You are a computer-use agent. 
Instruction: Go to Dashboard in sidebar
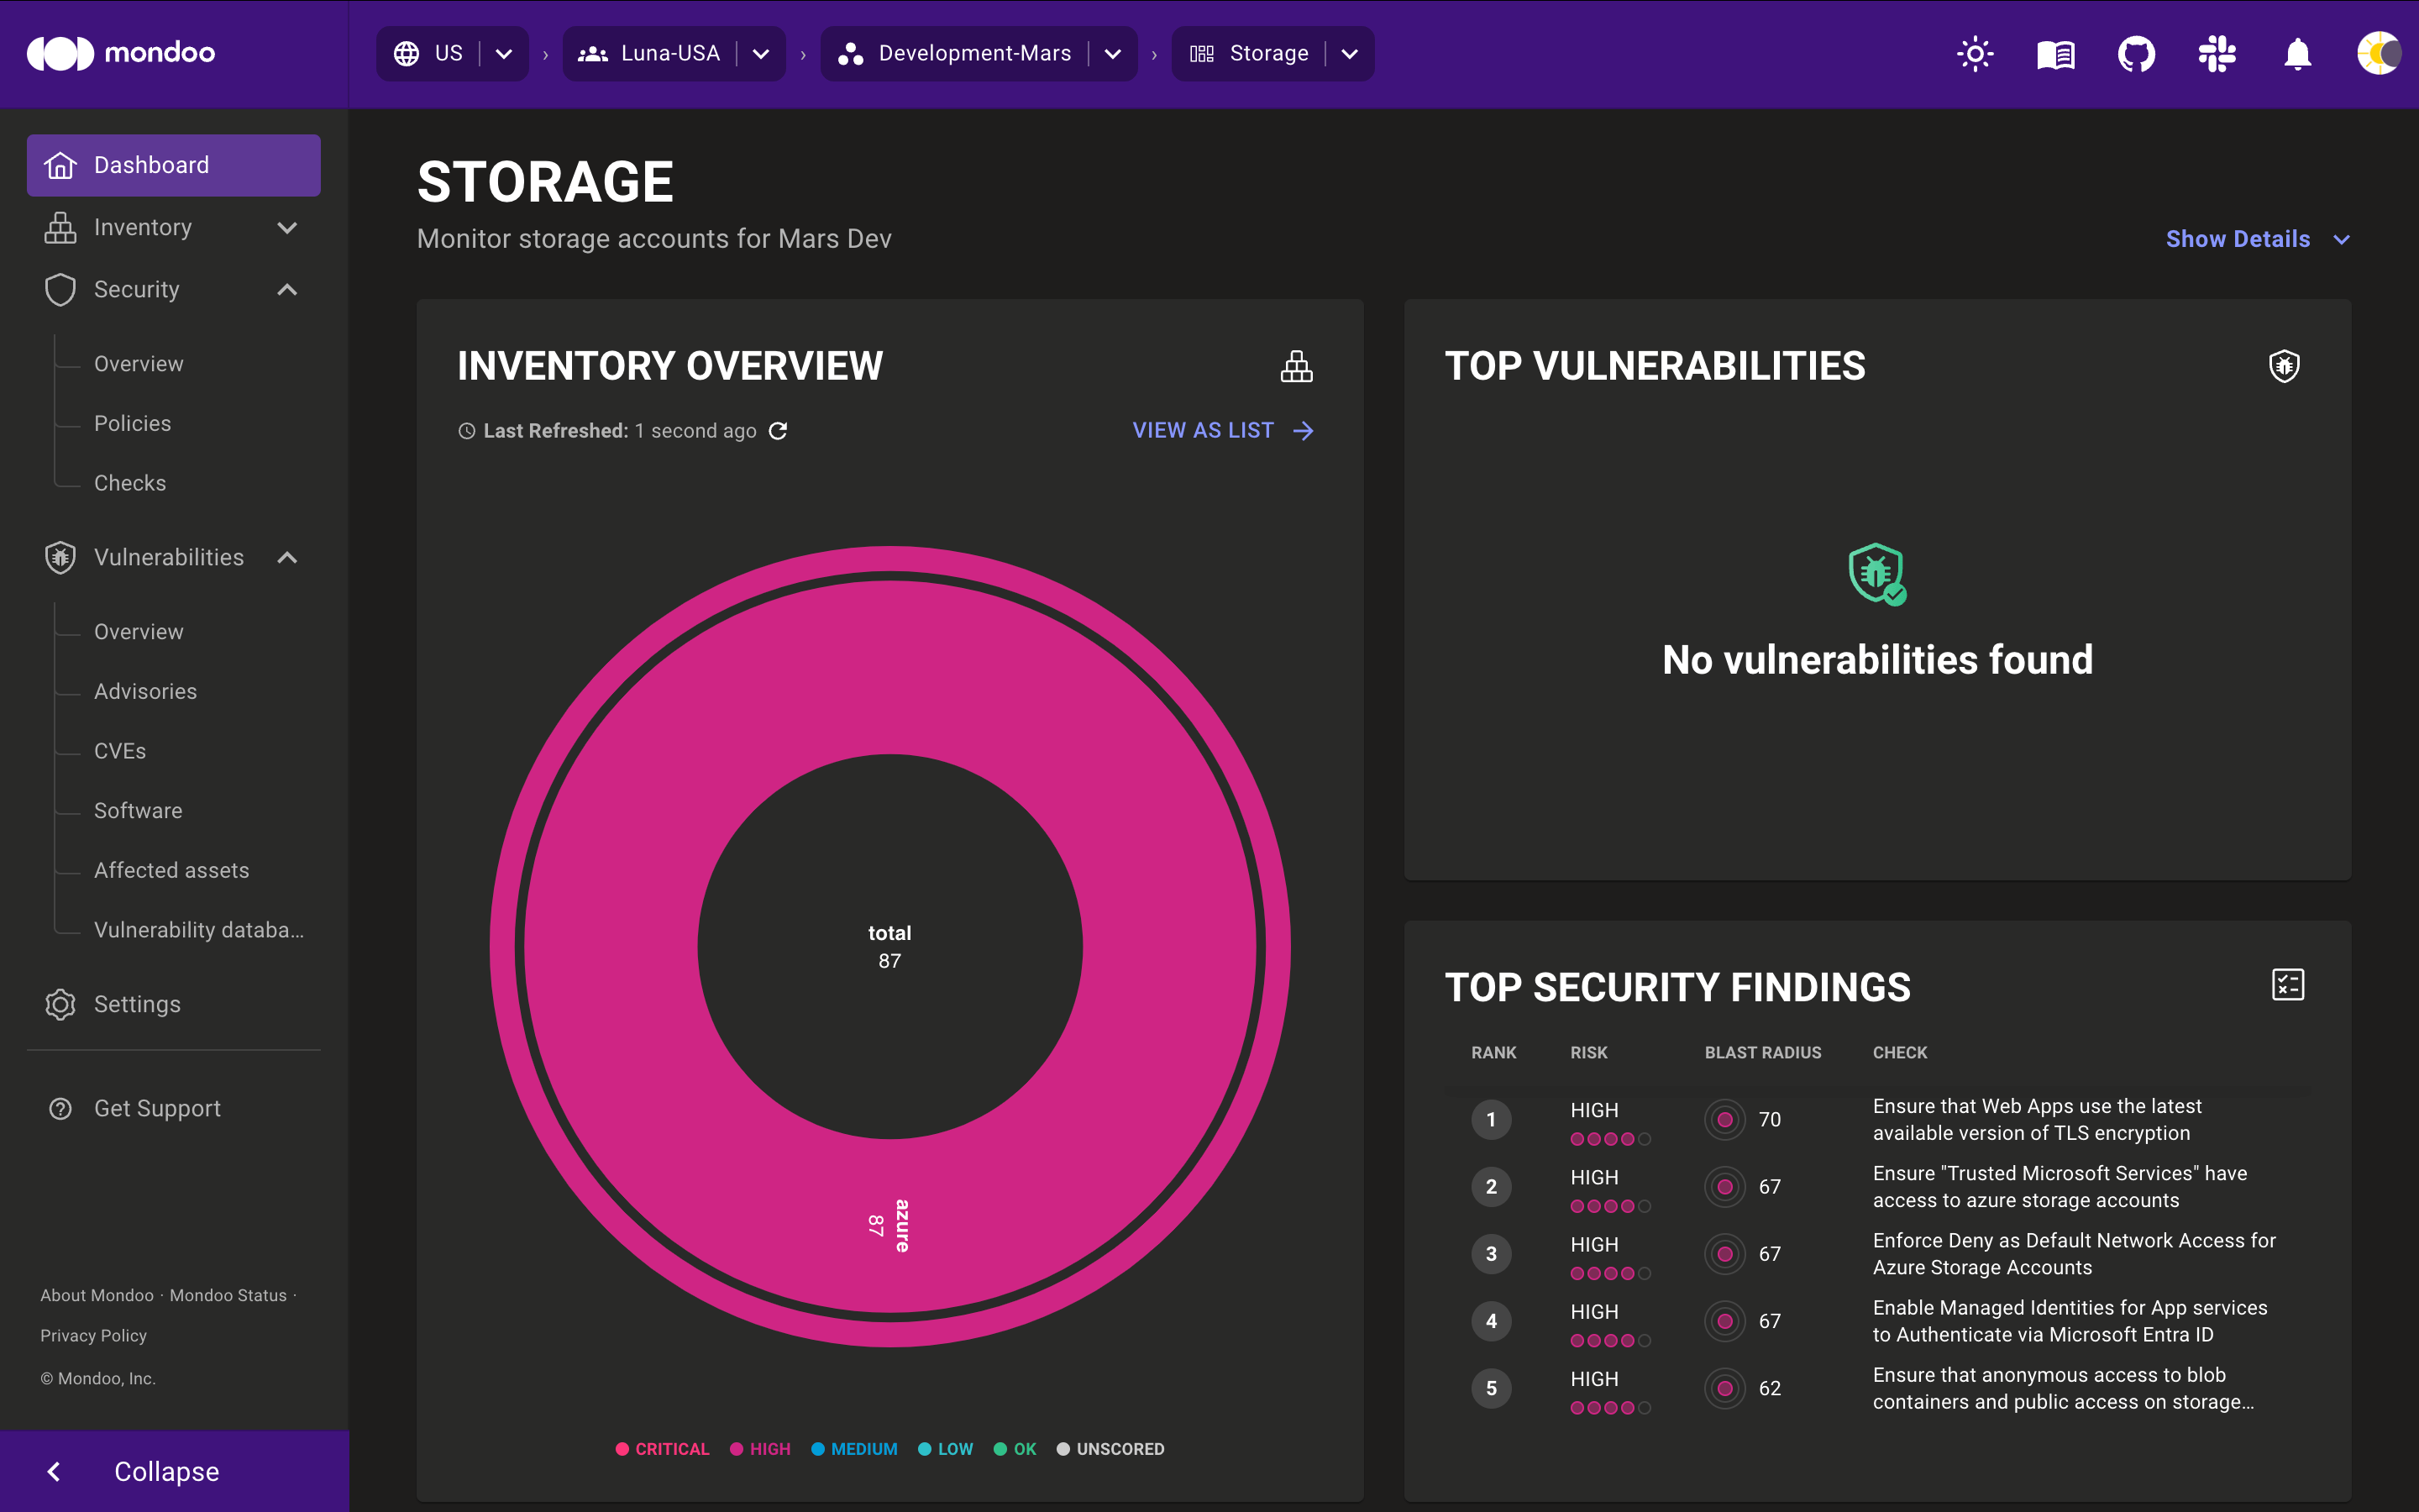click(x=174, y=165)
